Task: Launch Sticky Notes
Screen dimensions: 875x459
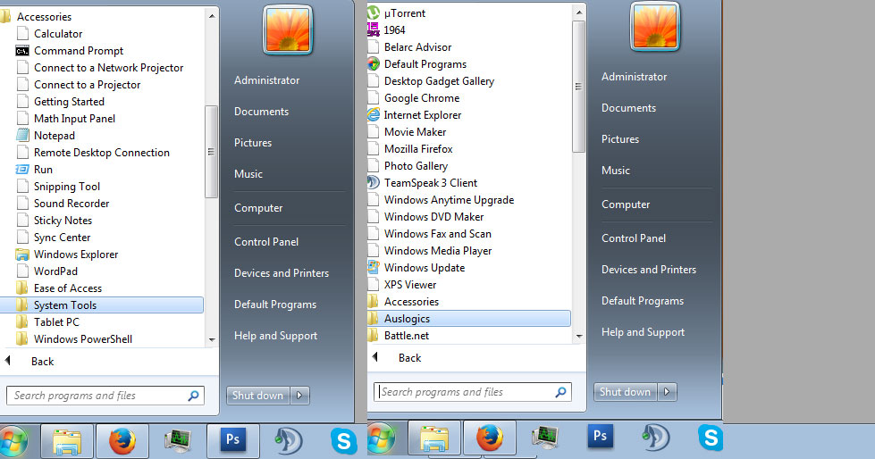Action: tap(55, 221)
